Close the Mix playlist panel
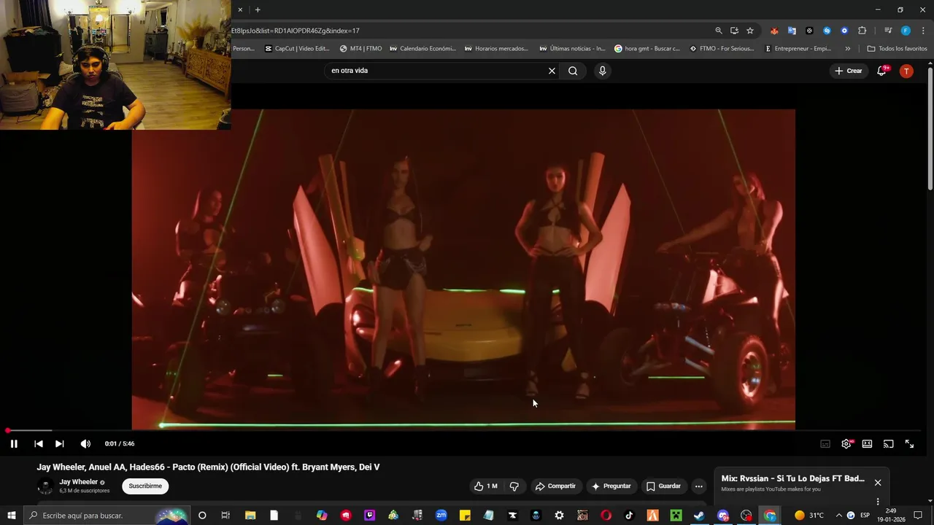Image resolution: width=934 pixels, height=525 pixels. click(878, 483)
